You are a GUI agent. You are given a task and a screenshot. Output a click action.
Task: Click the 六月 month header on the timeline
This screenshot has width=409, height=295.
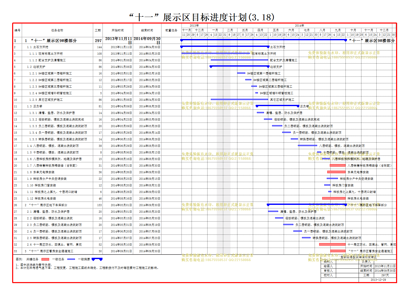coord(291,30)
